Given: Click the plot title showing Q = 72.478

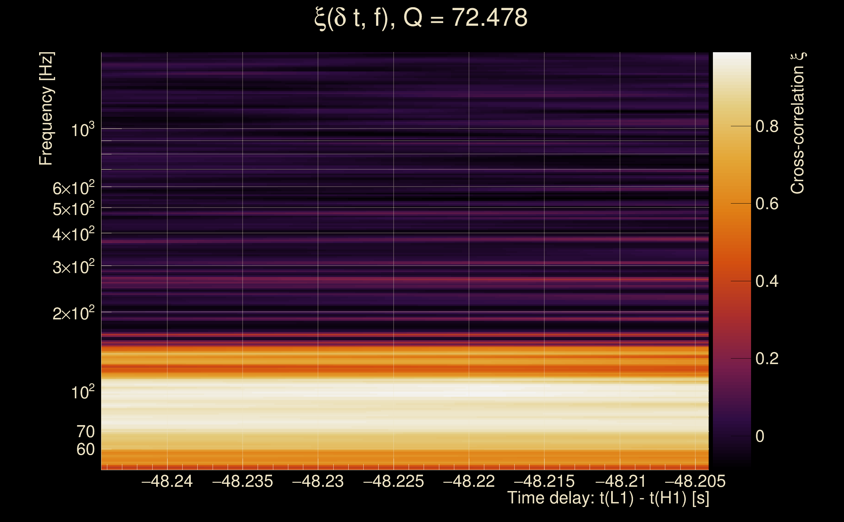Looking at the screenshot, I should [x=421, y=18].
